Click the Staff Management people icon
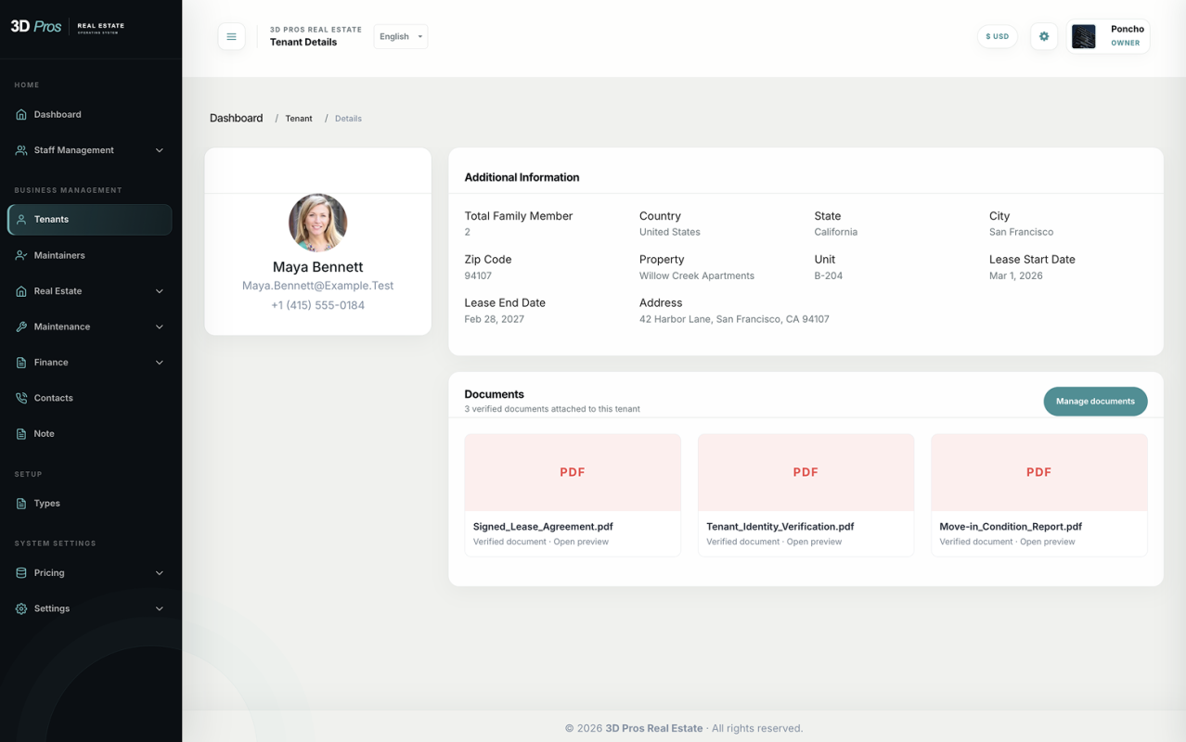 pyautogui.click(x=21, y=150)
